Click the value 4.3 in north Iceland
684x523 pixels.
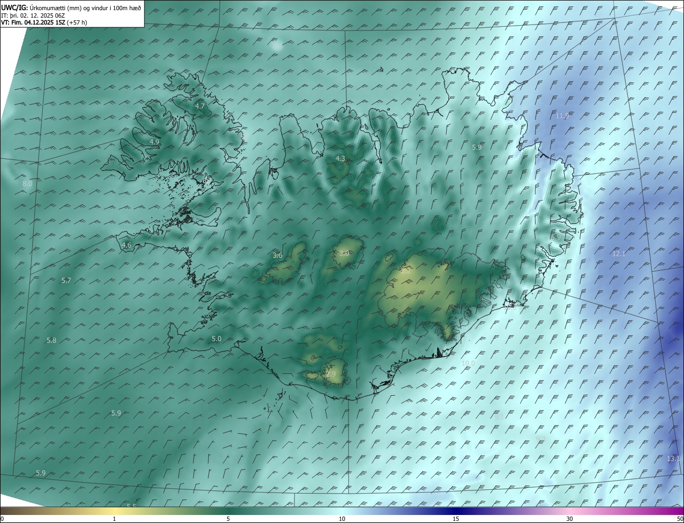point(340,158)
